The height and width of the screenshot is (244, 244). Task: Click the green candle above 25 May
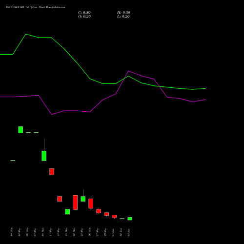click(83, 199)
